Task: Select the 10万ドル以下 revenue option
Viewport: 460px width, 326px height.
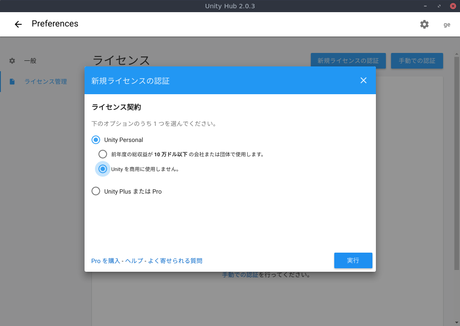Action: pos(103,154)
